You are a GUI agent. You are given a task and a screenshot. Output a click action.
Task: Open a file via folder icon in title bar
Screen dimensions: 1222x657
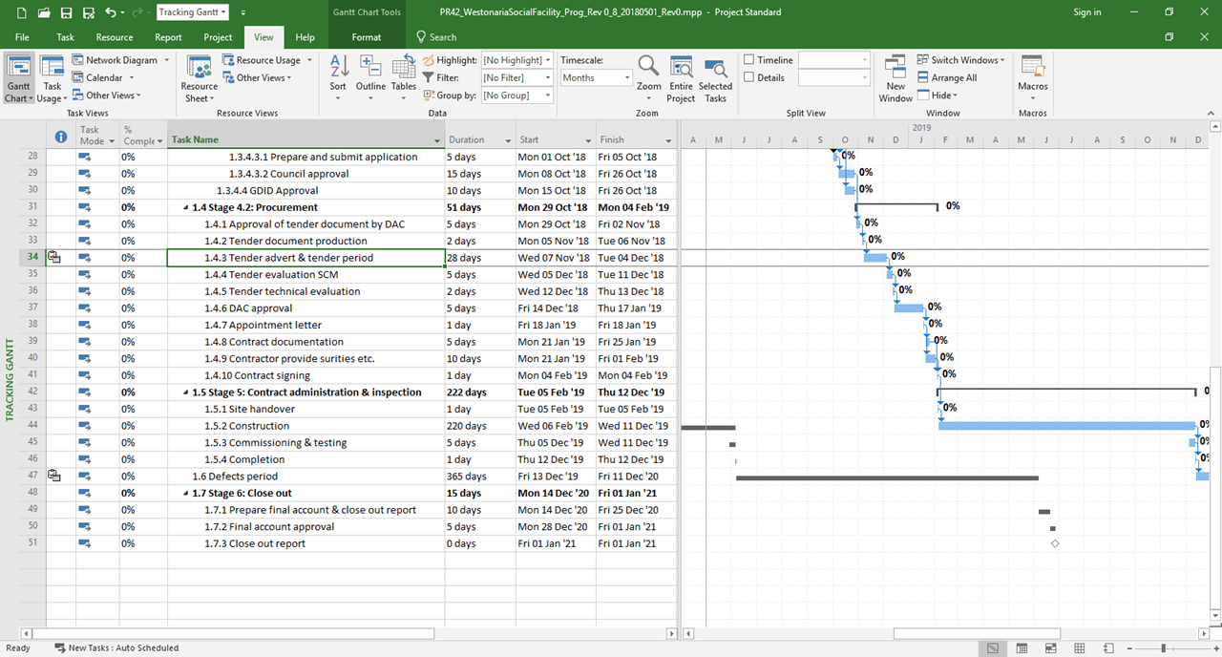coord(44,12)
